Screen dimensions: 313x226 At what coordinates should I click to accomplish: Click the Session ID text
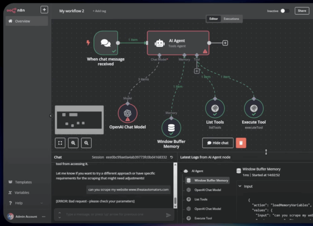tap(136, 157)
